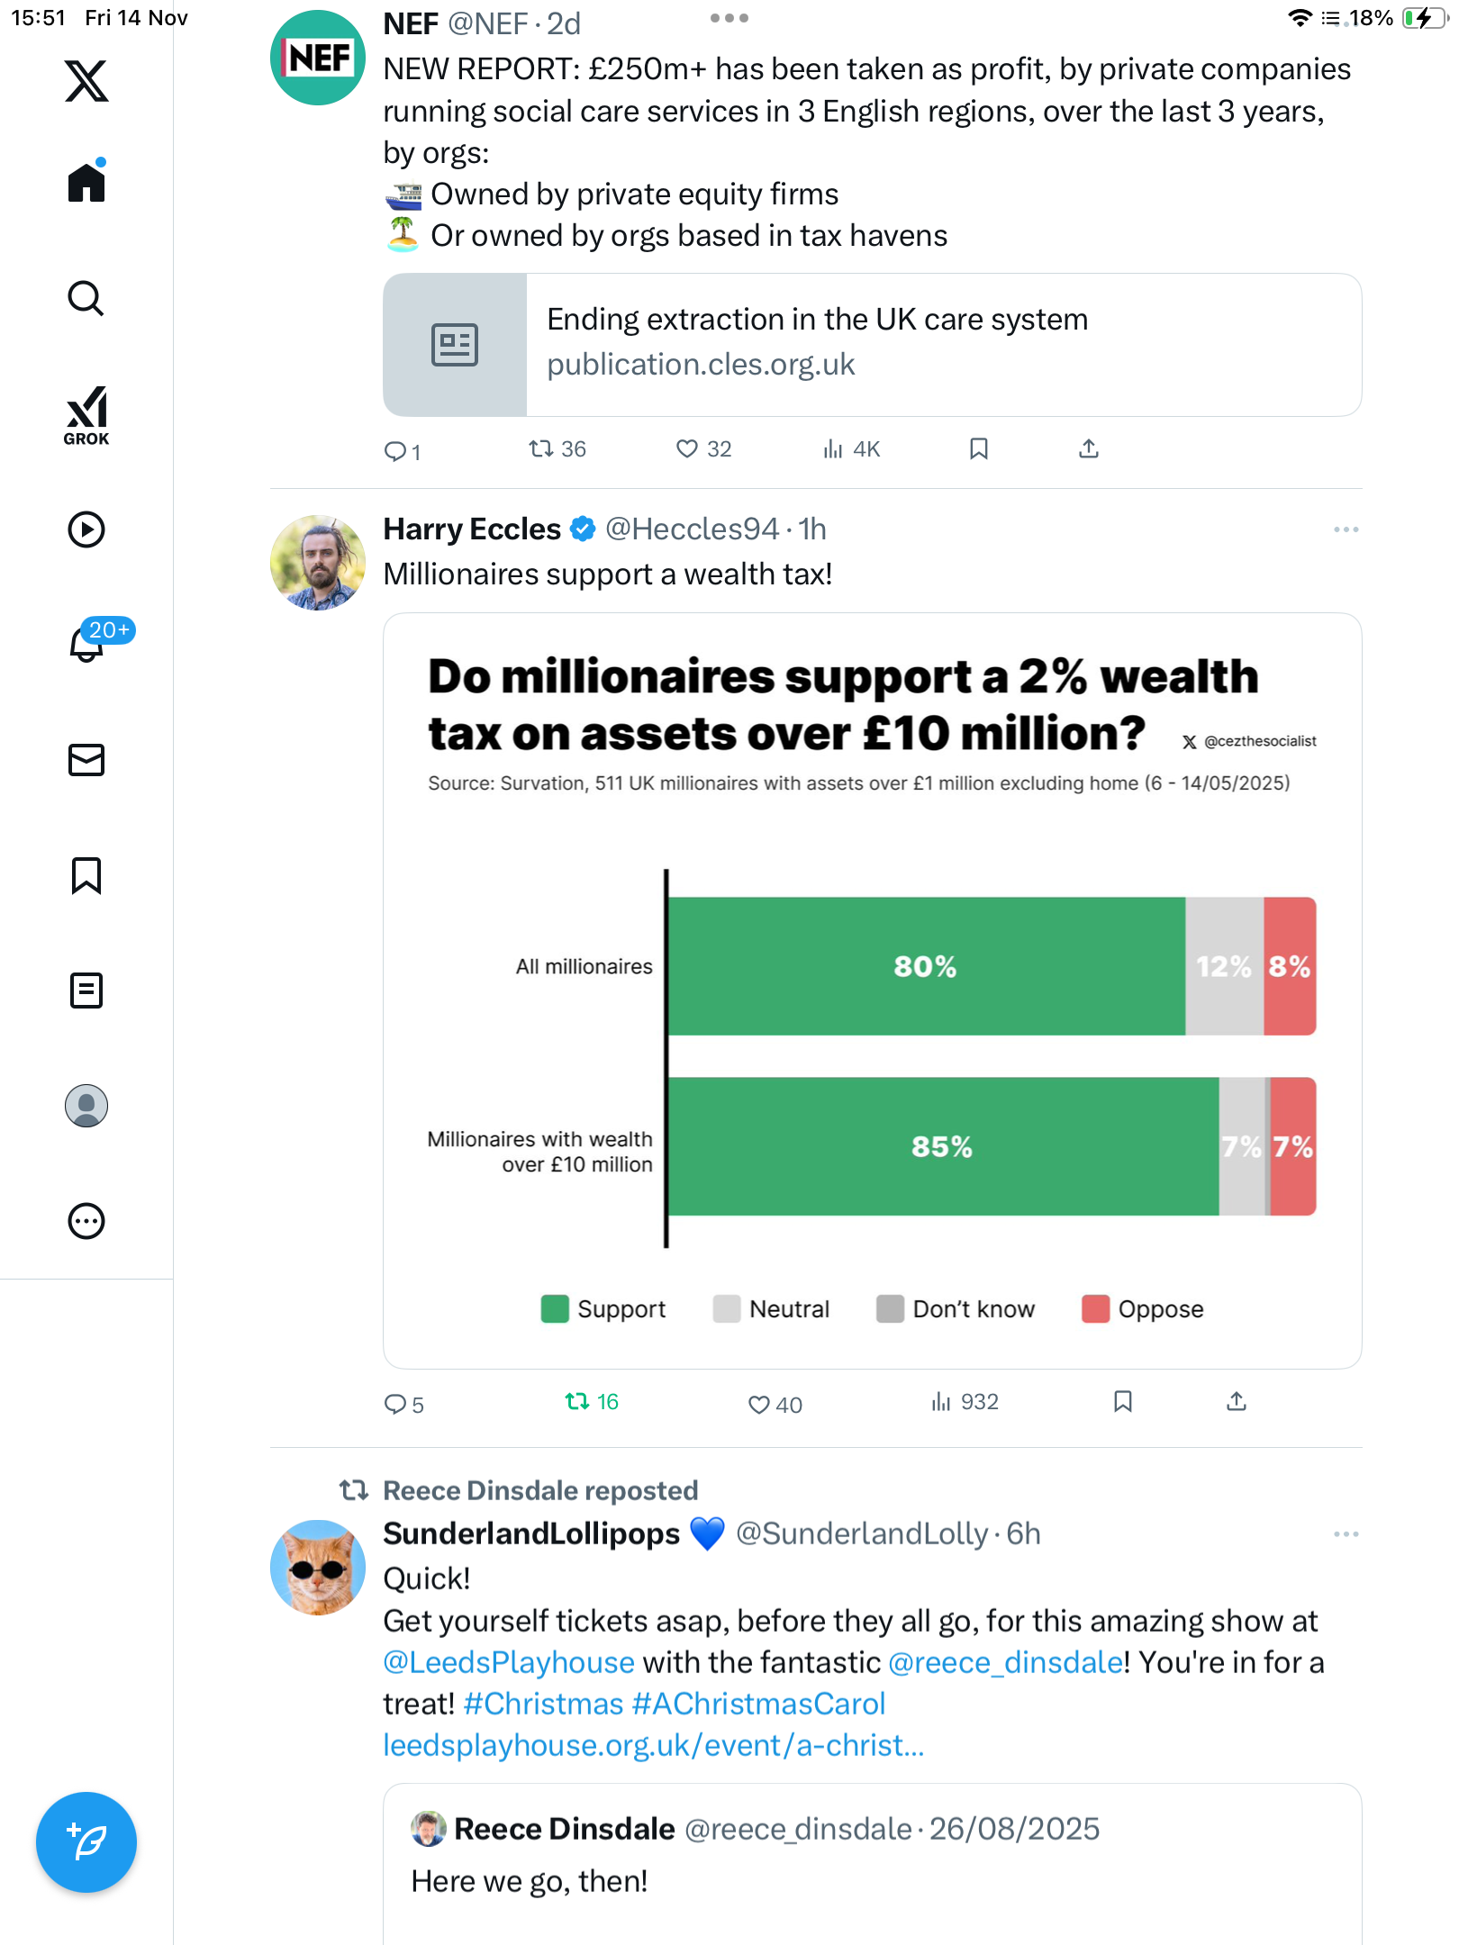Open direct messages envelope icon
1459x1945 pixels.
point(86,760)
